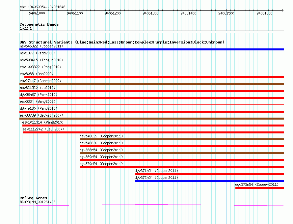The width and height of the screenshot is (293, 224).
Task: Select the 1p22.1 band label
Action: pyautogui.click(x=26, y=28)
